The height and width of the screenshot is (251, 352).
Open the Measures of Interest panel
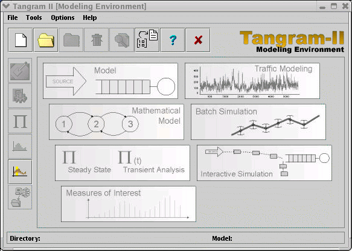point(129,204)
